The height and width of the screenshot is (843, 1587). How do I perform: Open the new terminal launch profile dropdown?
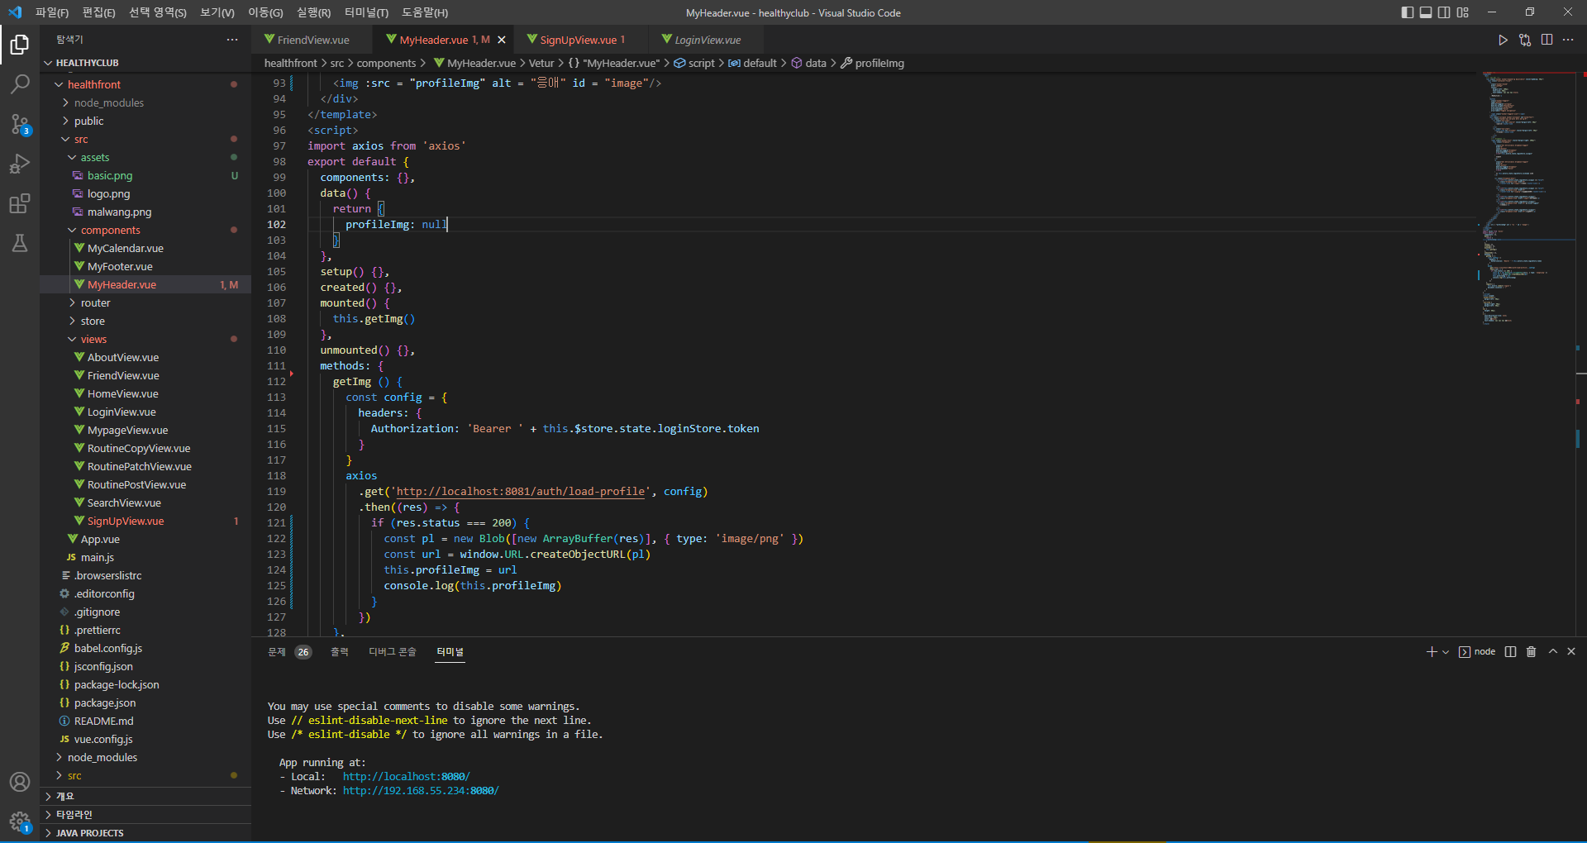1446,652
